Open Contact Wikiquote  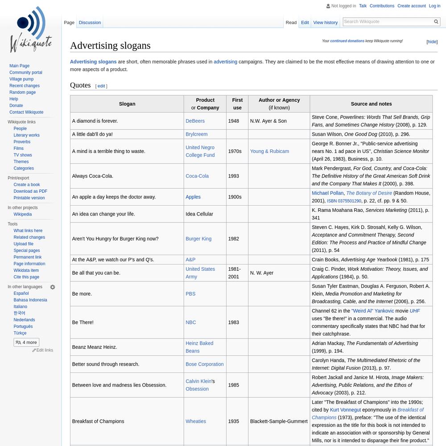26,112
